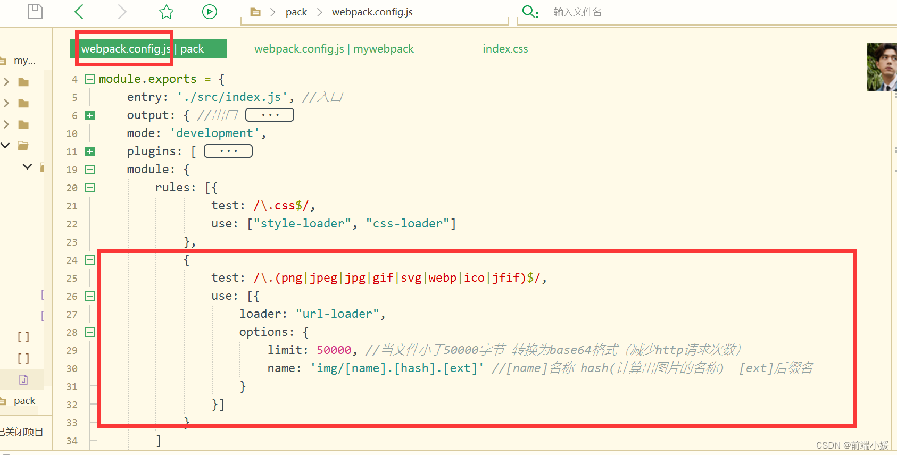Click the file search magnifier icon
The height and width of the screenshot is (455, 897).
[530, 12]
